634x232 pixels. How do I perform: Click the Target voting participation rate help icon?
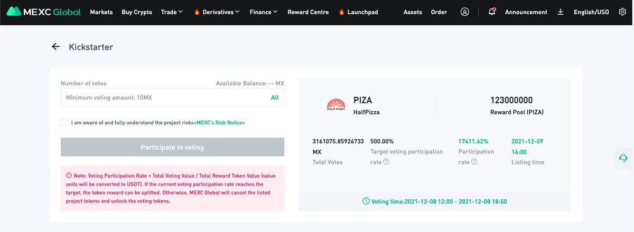(x=386, y=162)
